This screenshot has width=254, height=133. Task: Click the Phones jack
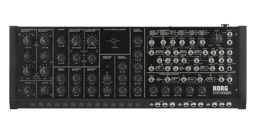pyautogui.click(x=230, y=42)
